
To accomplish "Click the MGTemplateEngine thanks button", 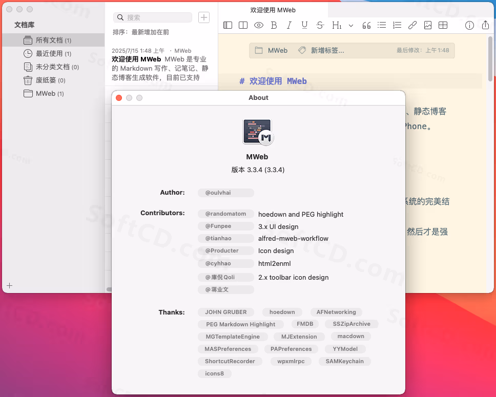I will tap(233, 337).
